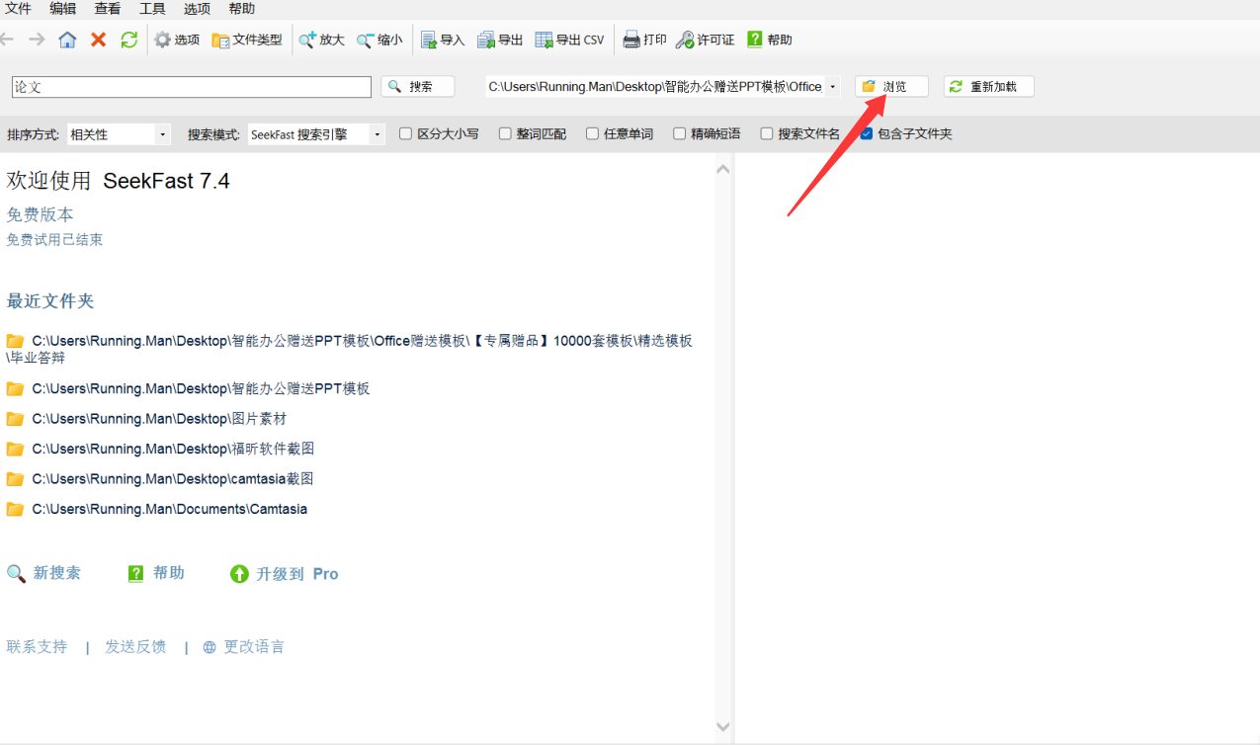
Task: Click scroll up arrow of left panel
Action: click(723, 169)
